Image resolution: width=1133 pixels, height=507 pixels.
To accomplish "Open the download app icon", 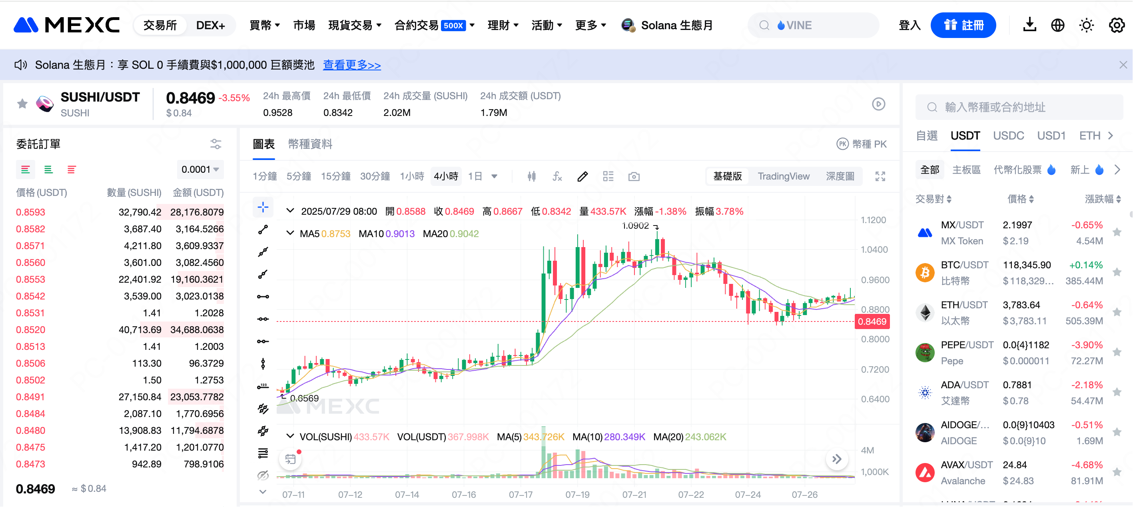I will pos(1029,25).
